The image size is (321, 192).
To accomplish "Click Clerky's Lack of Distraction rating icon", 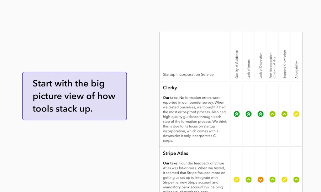I will click(x=260, y=114).
